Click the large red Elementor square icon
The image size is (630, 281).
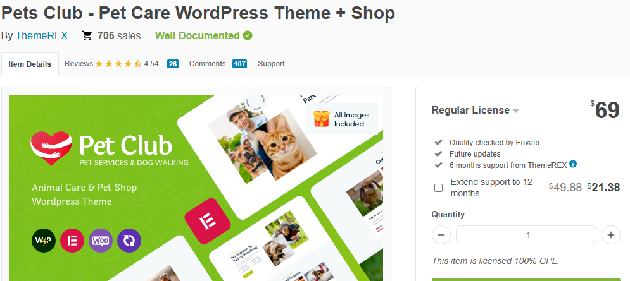coord(207,221)
